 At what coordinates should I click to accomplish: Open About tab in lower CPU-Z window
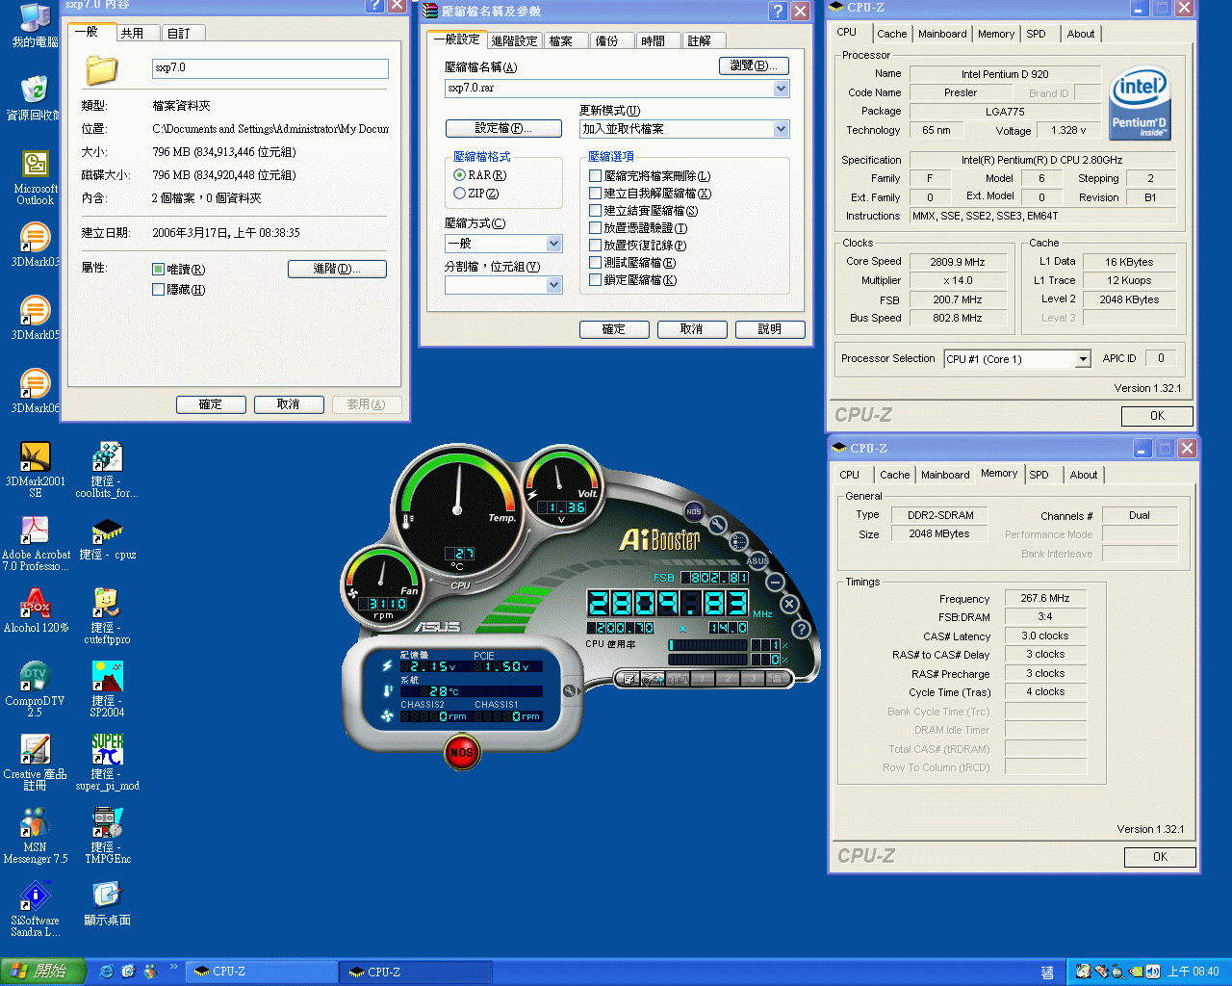(x=1084, y=475)
